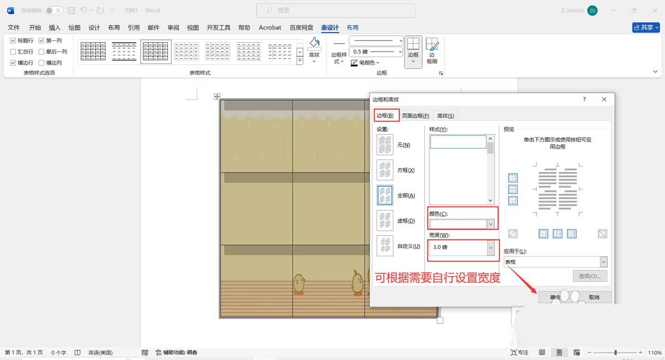The width and height of the screenshot is (665, 360).
Task: Toggle the 标题行 (Header Row) checkbox
Action: pos(12,40)
